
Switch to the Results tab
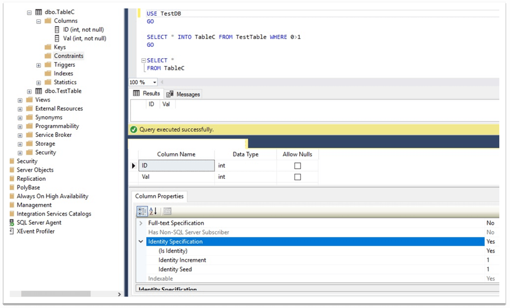pyautogui.click(x=147, y=93)
